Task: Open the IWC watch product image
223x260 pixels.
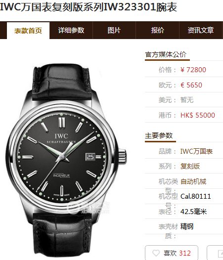Action: point(66,160)
